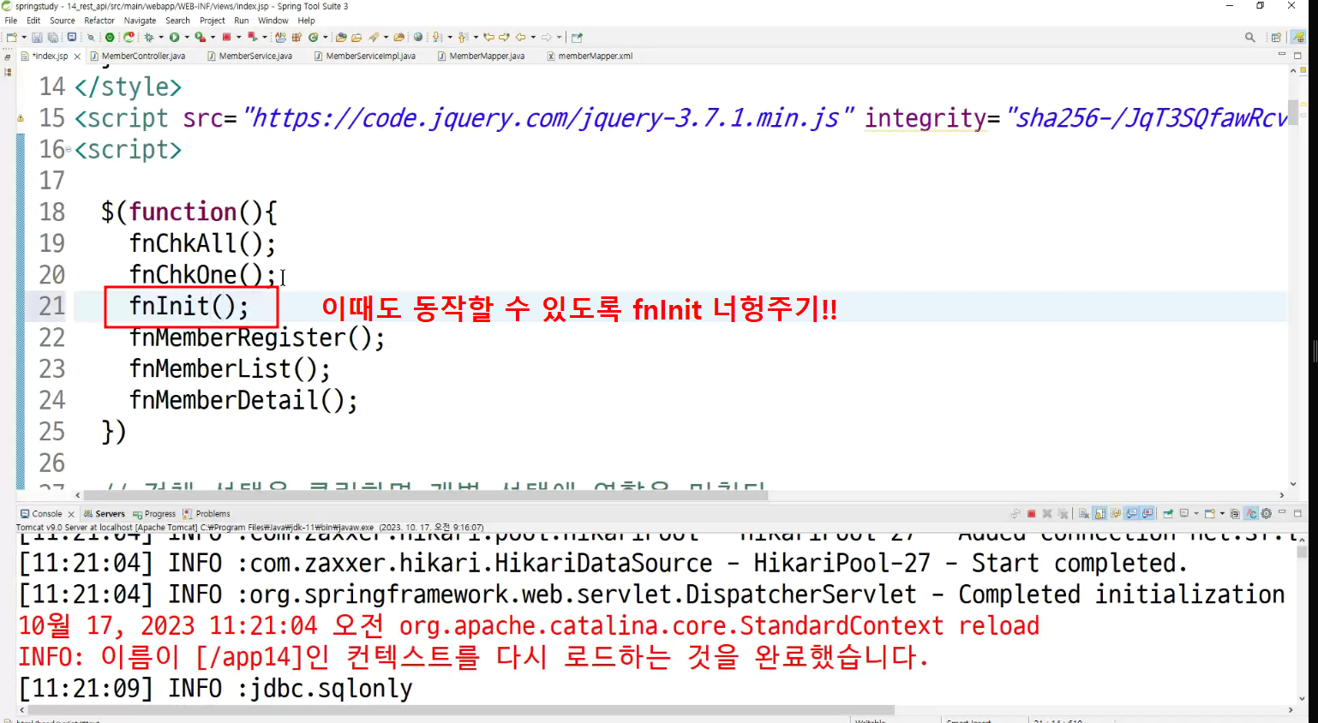Place cursor on the fnMemberDetail(); line
Screen dimensions: 1318x723
(x=243, y=400)
